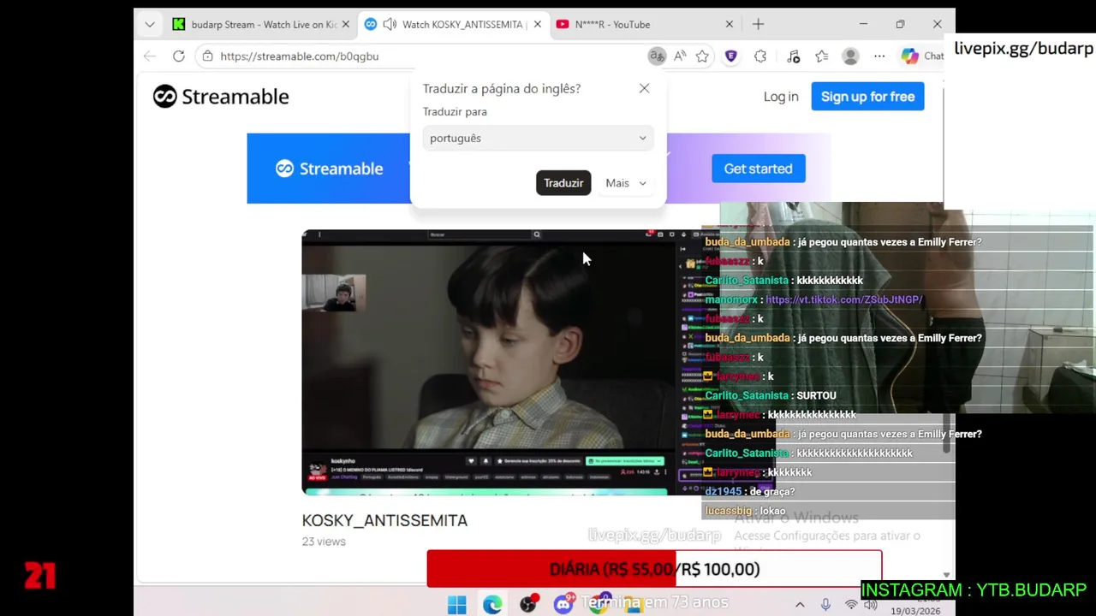Open the favorites list icon
Viewport: 1096px width, 616px height.
(x=822, y=56)
